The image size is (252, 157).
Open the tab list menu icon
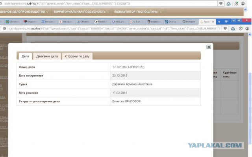(226, 22)
